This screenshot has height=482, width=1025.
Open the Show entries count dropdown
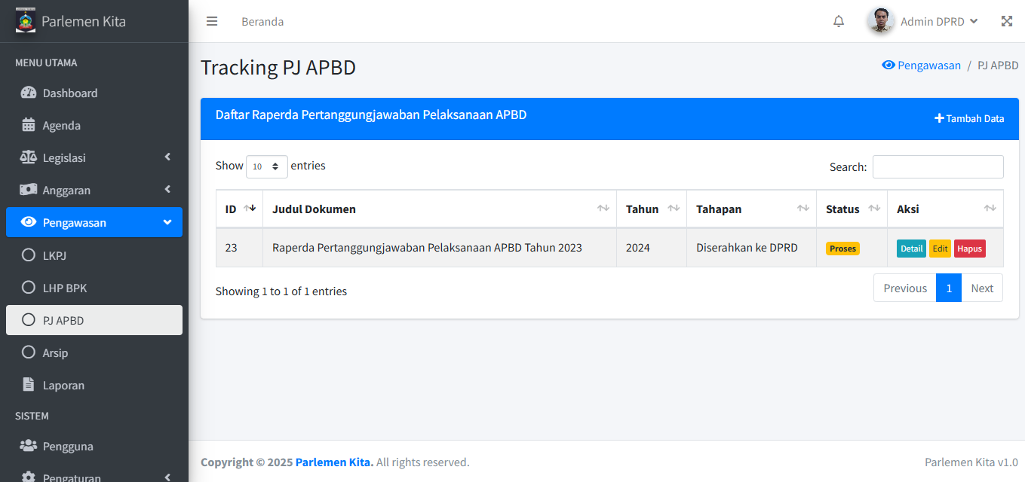[266, 166]
